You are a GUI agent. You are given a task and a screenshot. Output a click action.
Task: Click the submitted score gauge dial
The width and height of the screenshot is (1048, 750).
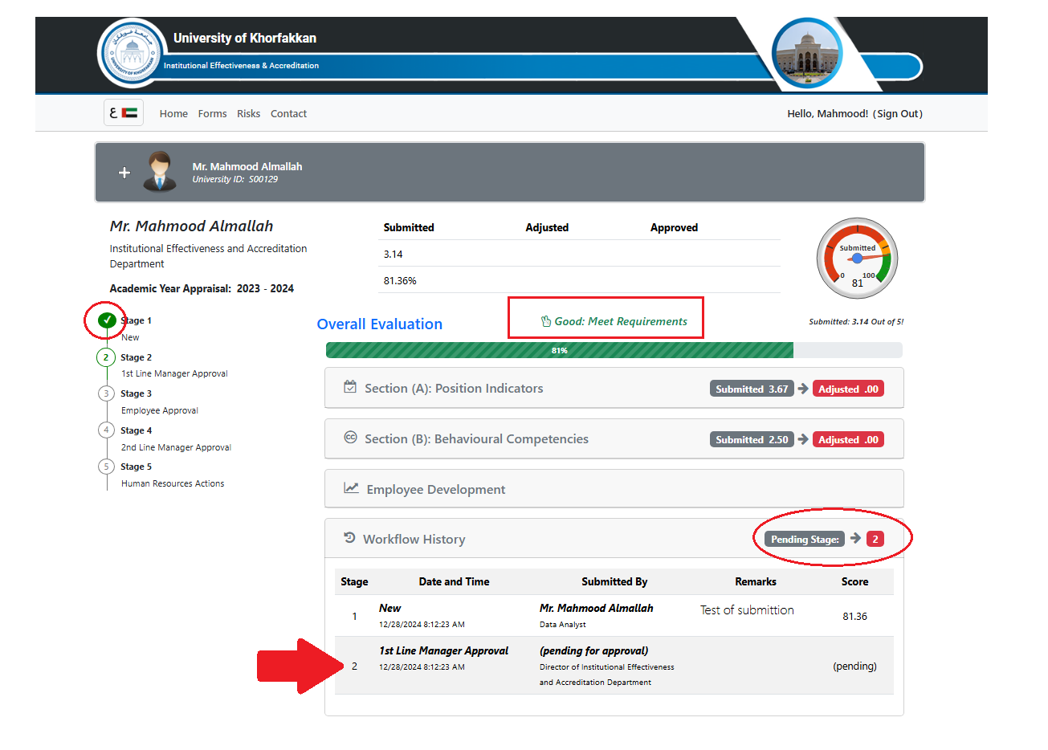click(857, 259)
